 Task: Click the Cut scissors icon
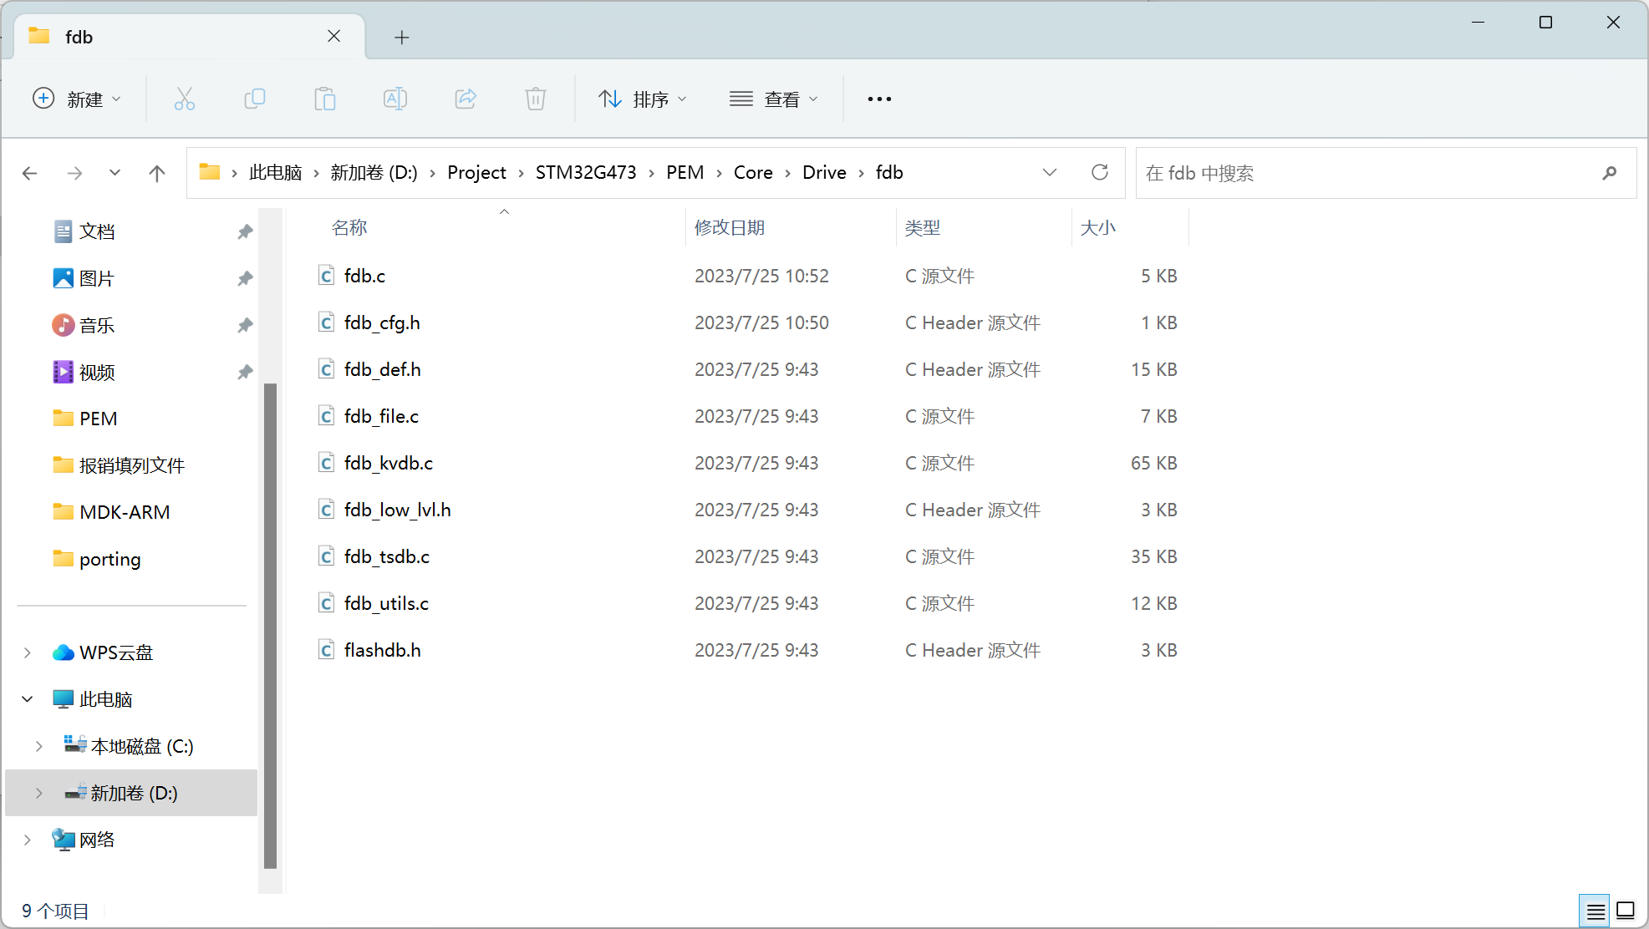185,99
